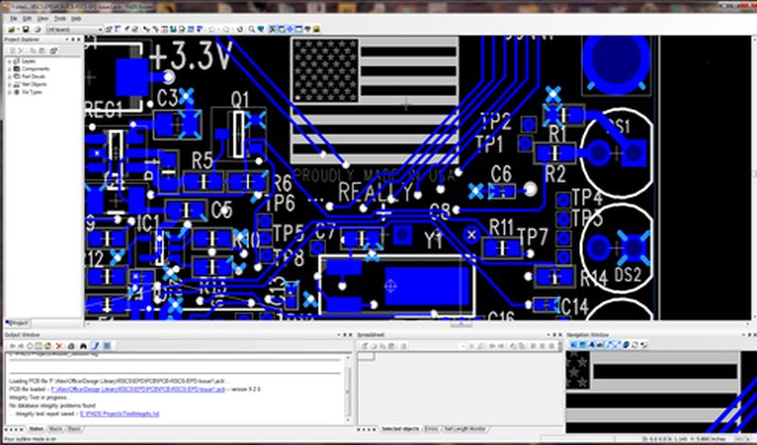Screen dimensions: 757x445
Task: Open the (All layers) layer dropdown
Action: pos(75,29)
